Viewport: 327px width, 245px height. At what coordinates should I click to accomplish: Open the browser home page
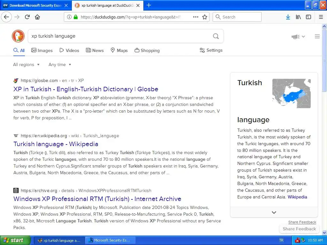[x=37, y=17]
